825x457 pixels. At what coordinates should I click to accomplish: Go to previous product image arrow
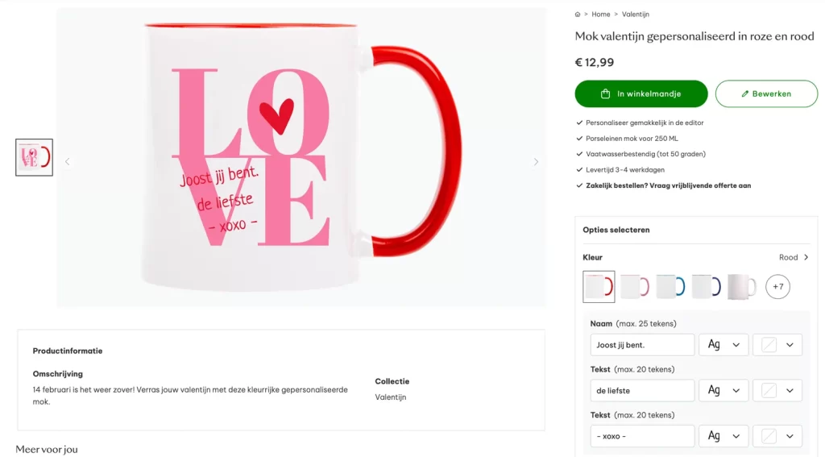coord(67,162)
